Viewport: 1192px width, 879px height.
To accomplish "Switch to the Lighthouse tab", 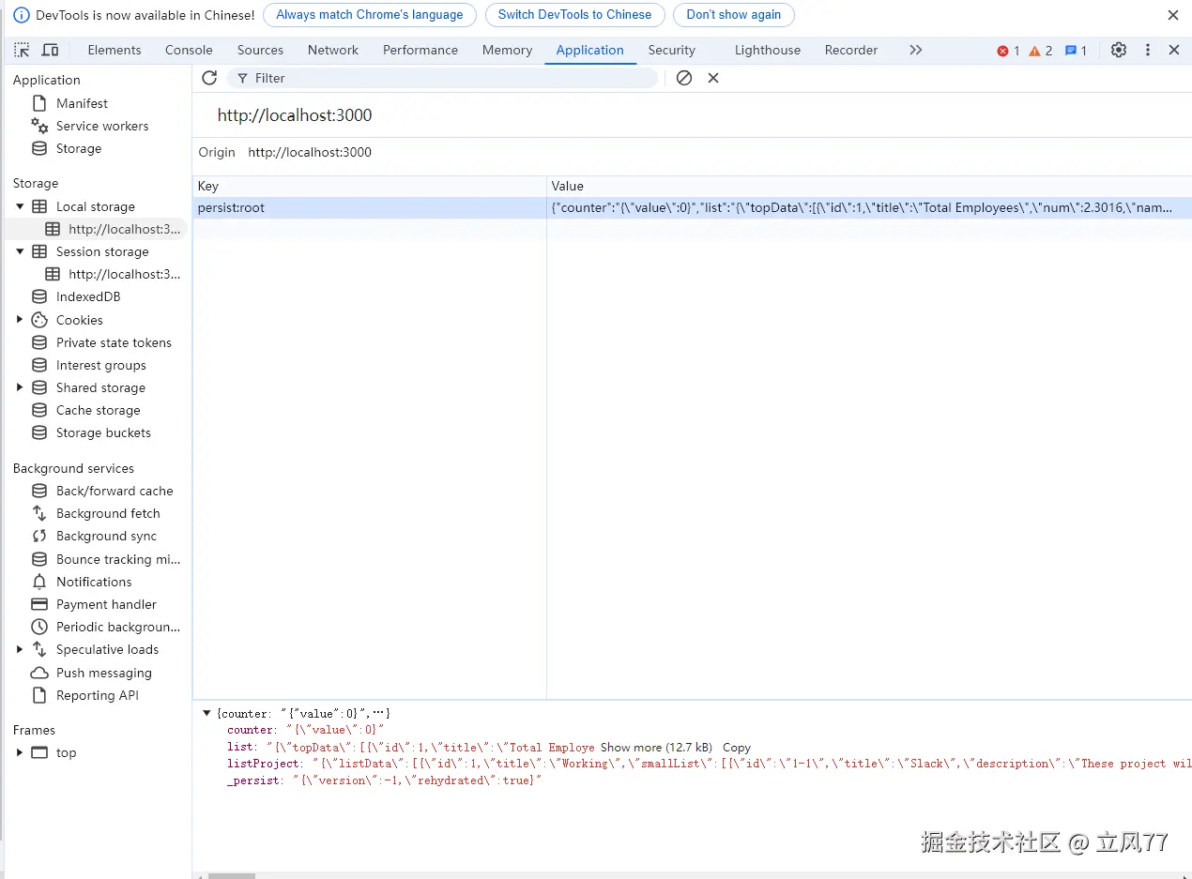I will point(768,50).
